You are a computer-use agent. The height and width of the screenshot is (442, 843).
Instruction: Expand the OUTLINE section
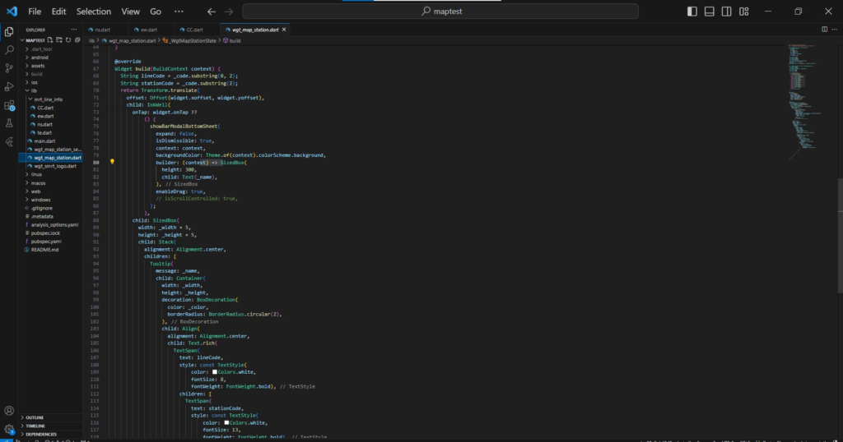click(x=35, y=417)
